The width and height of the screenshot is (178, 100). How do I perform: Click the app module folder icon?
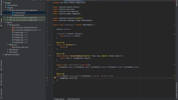tap(6, 3)
